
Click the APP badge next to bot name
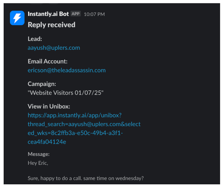click(x=76, y=14)
